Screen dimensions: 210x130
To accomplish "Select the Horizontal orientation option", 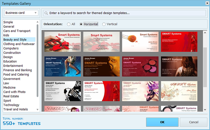I will [81, 24].
